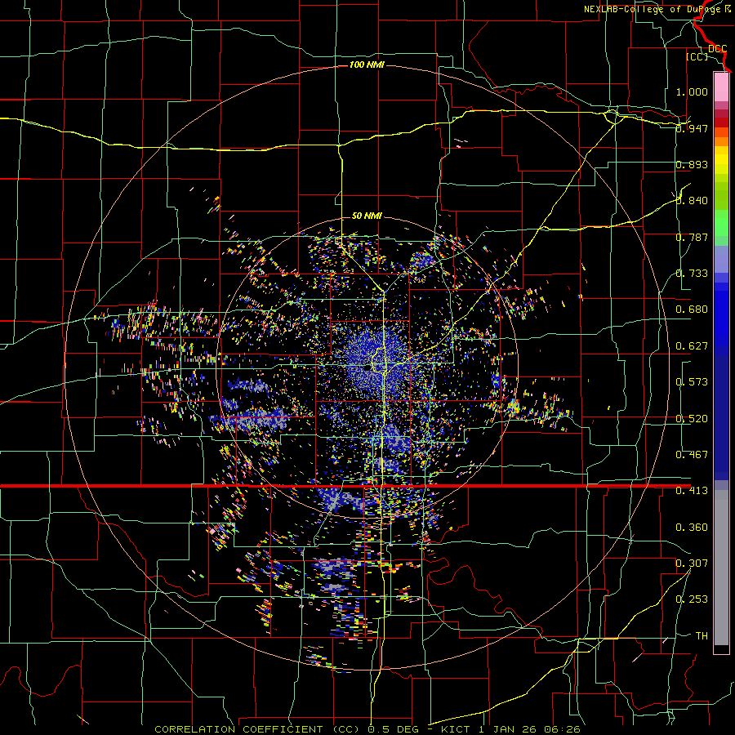Click the 0.253 scale value

tap(692, 599)
